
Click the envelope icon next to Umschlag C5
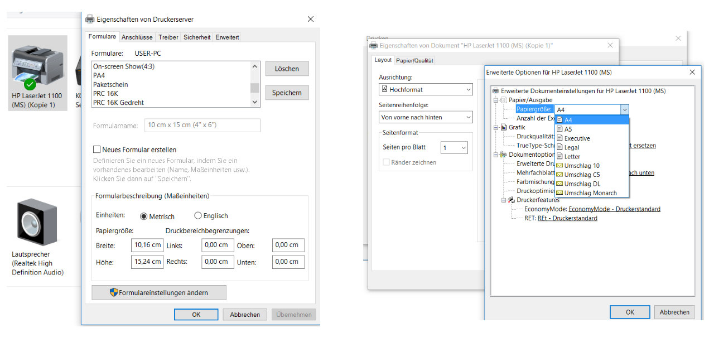(560, 175)
